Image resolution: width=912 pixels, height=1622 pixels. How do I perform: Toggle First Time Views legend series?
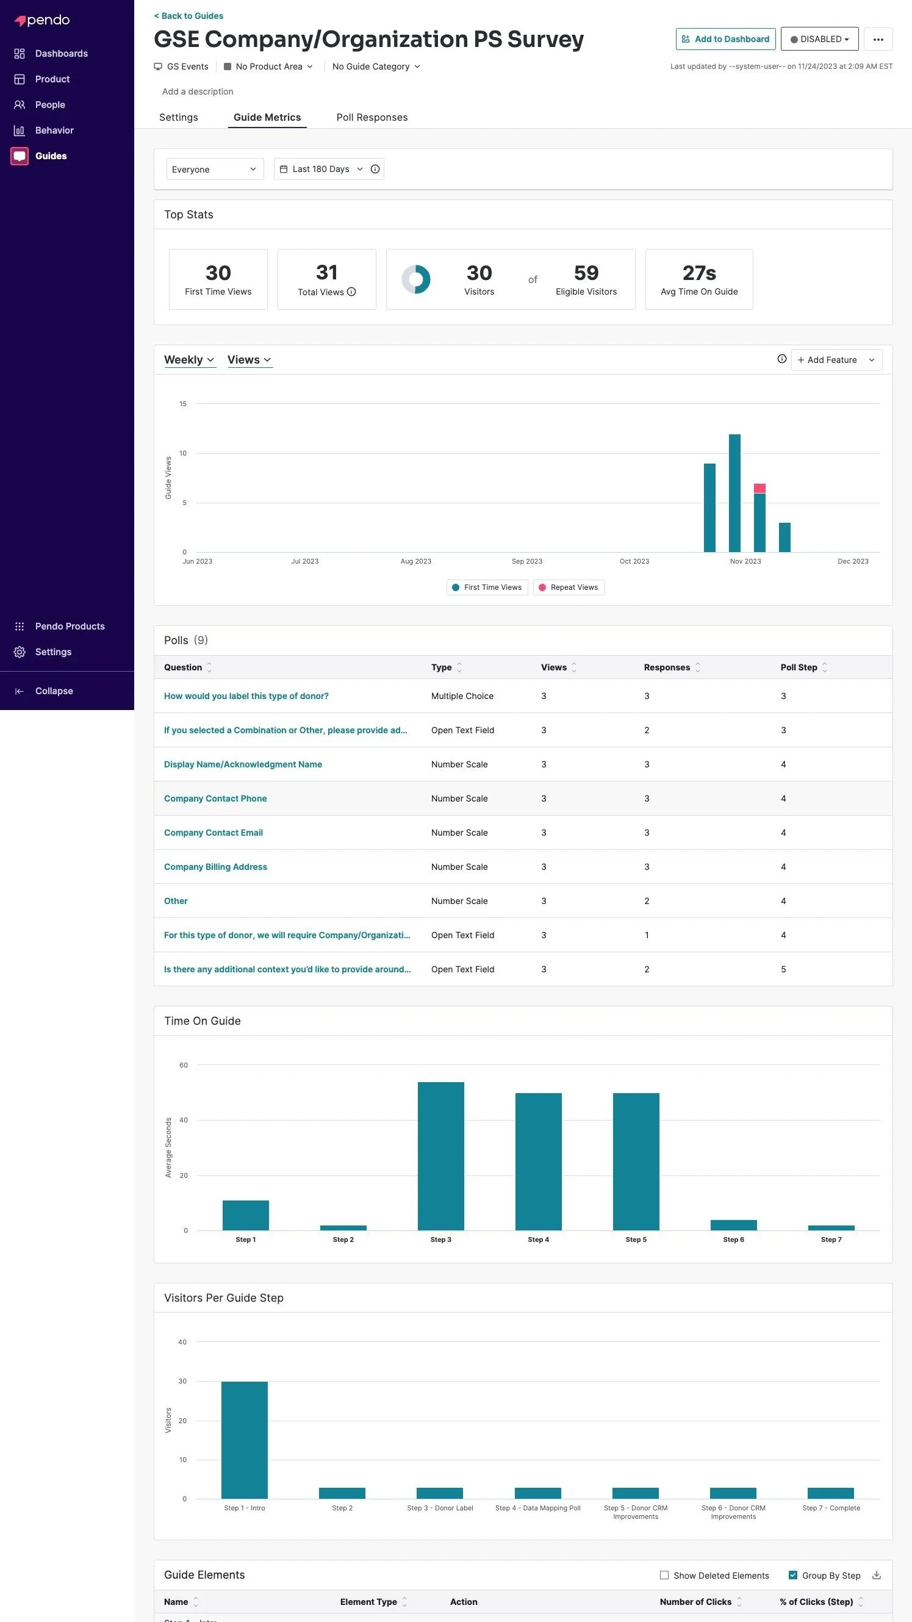coord(487,587)
